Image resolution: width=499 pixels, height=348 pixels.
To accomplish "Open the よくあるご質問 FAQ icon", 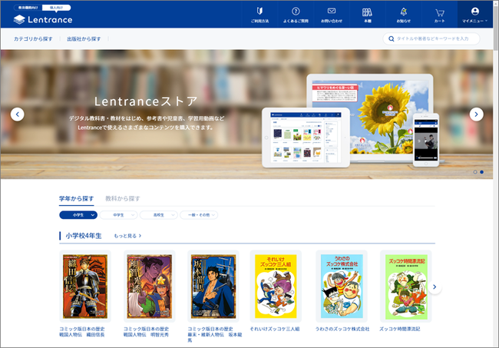I will point(296,15).
